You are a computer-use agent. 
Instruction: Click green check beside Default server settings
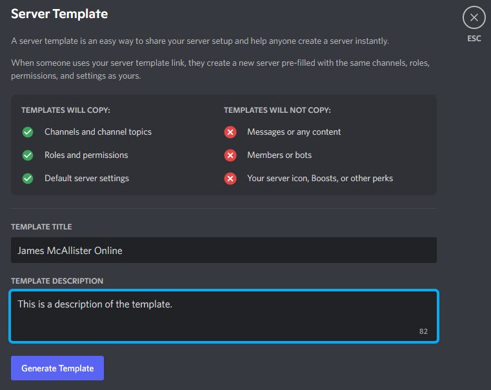point(28,179)
